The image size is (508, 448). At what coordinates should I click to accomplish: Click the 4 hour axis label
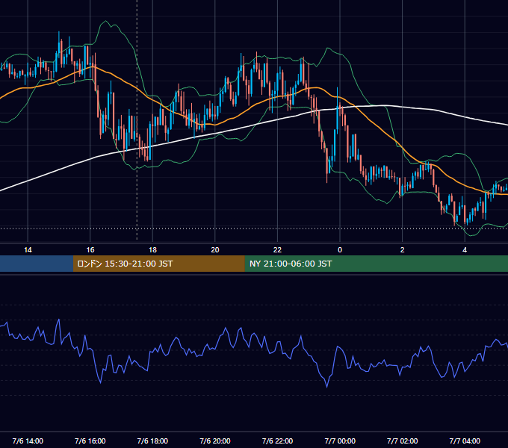point(465,250)
